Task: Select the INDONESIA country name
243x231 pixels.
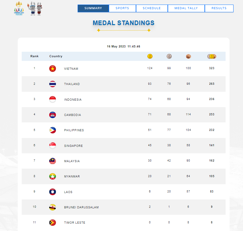Action: tap(73, 100)
